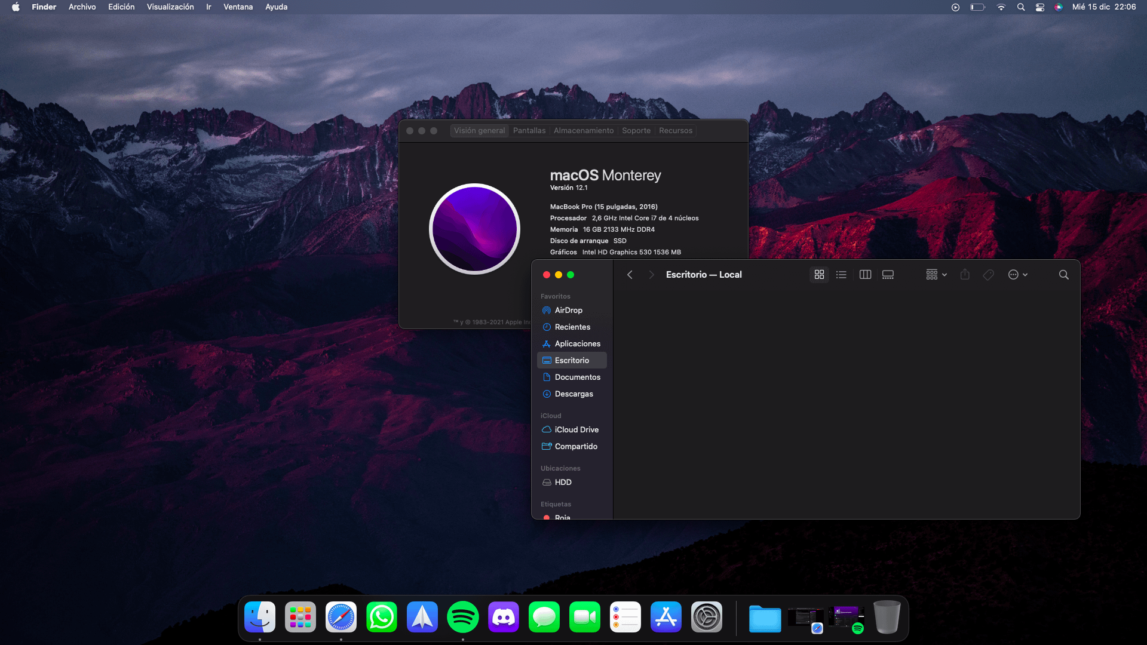Select Aplicaciones in the Finder sidebar
The width and height of the screenshot is (1147, 645).
tap(572, 344)
